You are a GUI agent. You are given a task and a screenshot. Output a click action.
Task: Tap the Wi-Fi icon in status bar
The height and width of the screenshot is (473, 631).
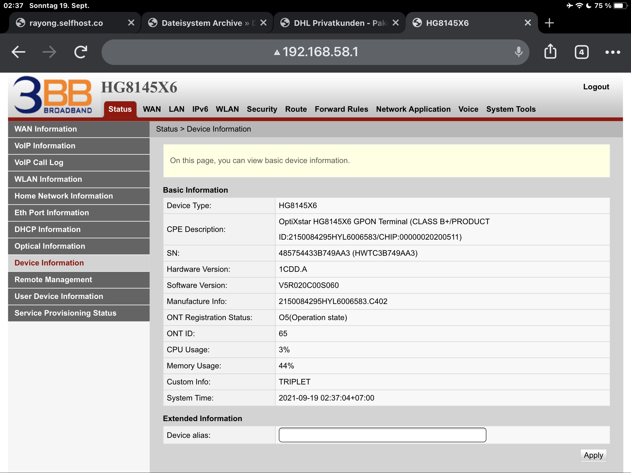point(579,5)
